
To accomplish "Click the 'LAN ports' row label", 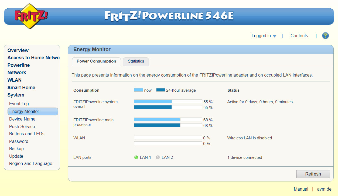I will 82,157.
